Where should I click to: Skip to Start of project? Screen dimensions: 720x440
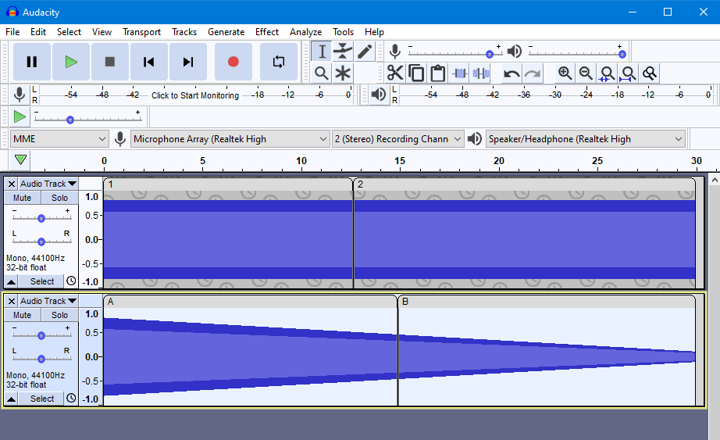[149, 62]
